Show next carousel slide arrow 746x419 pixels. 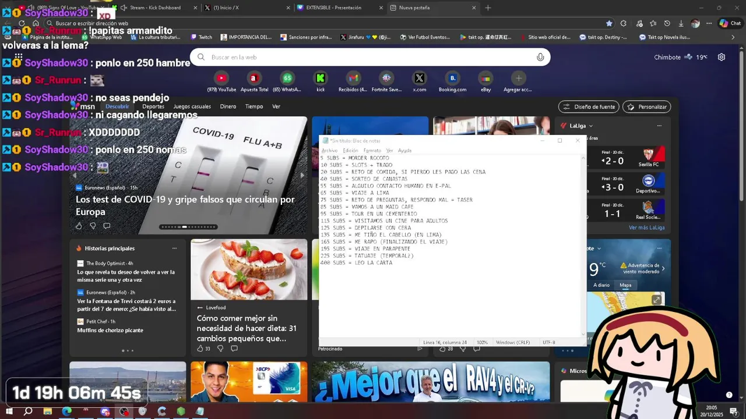coord(301,175)
